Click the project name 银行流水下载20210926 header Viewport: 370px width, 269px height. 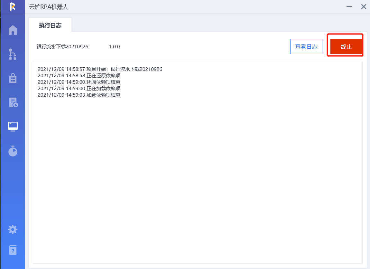tap(62, 47)
